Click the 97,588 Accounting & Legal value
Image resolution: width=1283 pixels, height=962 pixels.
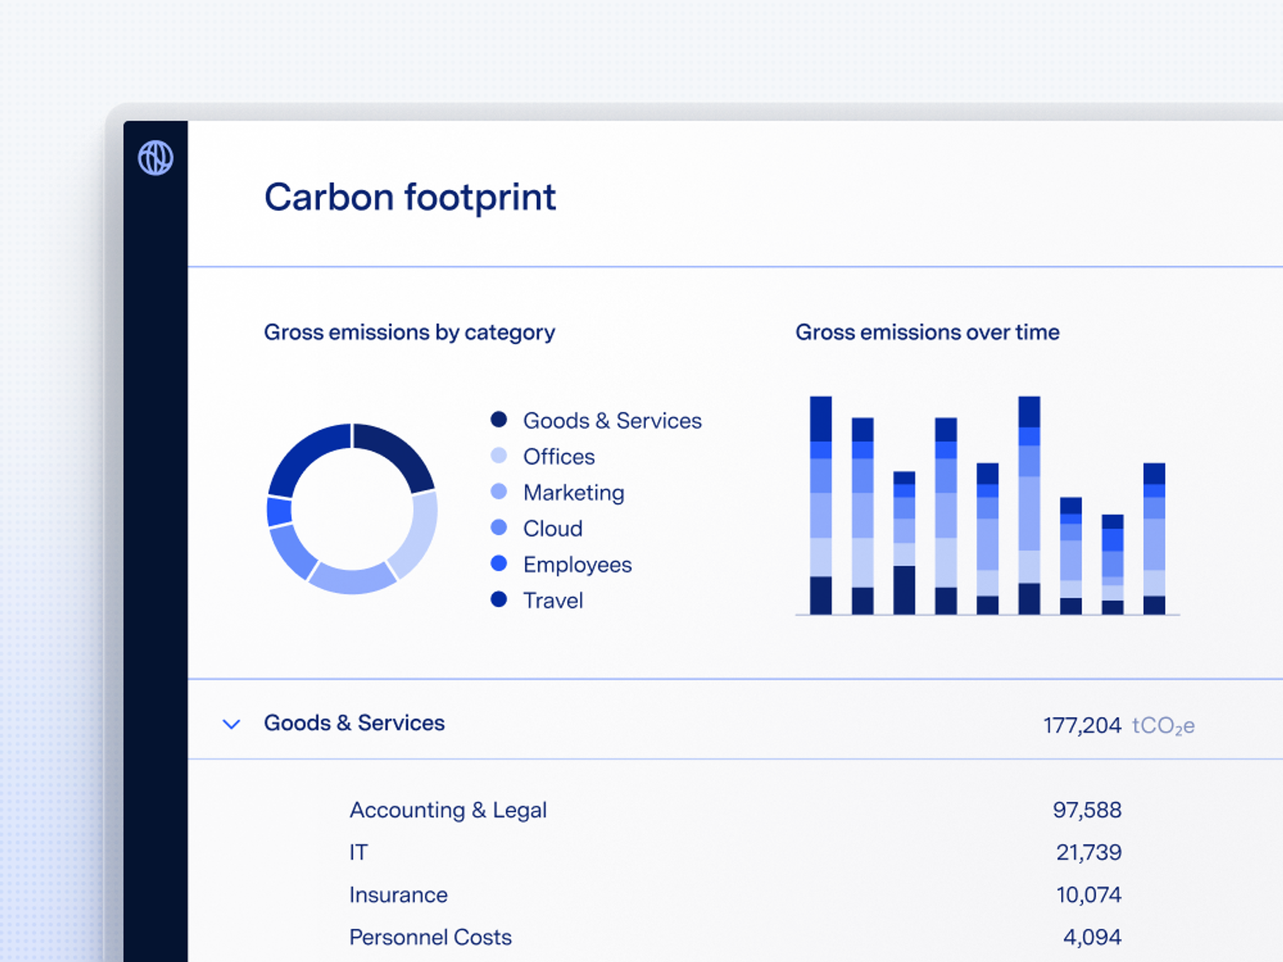(1087, 810)
